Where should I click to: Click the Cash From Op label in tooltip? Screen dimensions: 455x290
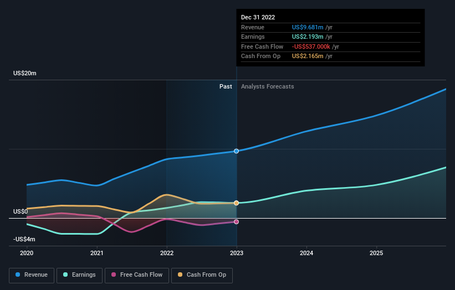click(x=260, y=56)
